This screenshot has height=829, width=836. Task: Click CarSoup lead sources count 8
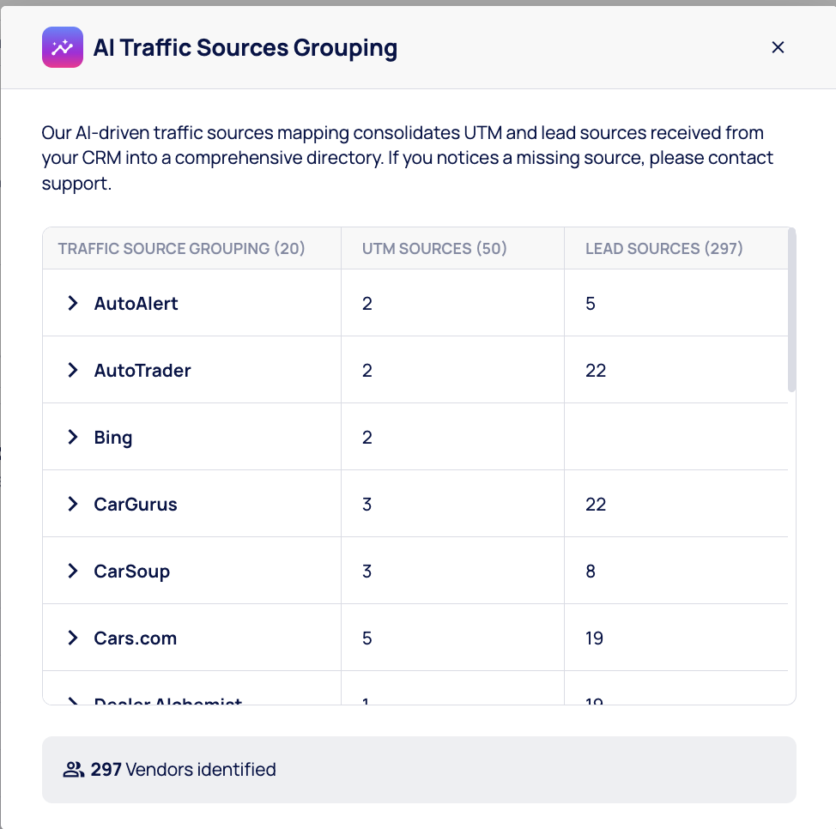(x=591, y=572)
